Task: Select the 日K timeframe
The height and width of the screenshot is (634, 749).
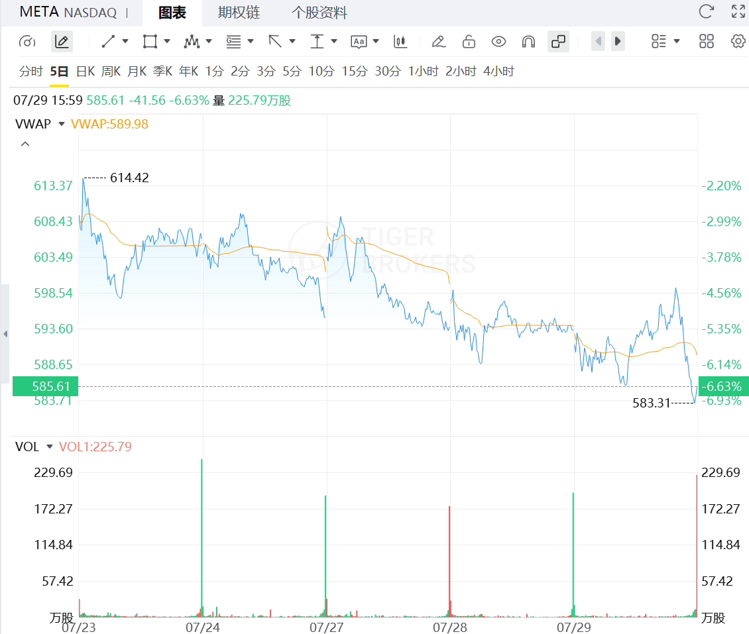Action: pyautogui.click(x=86, y=71)
